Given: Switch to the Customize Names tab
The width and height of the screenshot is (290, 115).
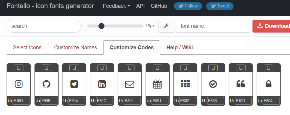Looking at the screenshot, I should pyautogui.click(x=76, y=47).
